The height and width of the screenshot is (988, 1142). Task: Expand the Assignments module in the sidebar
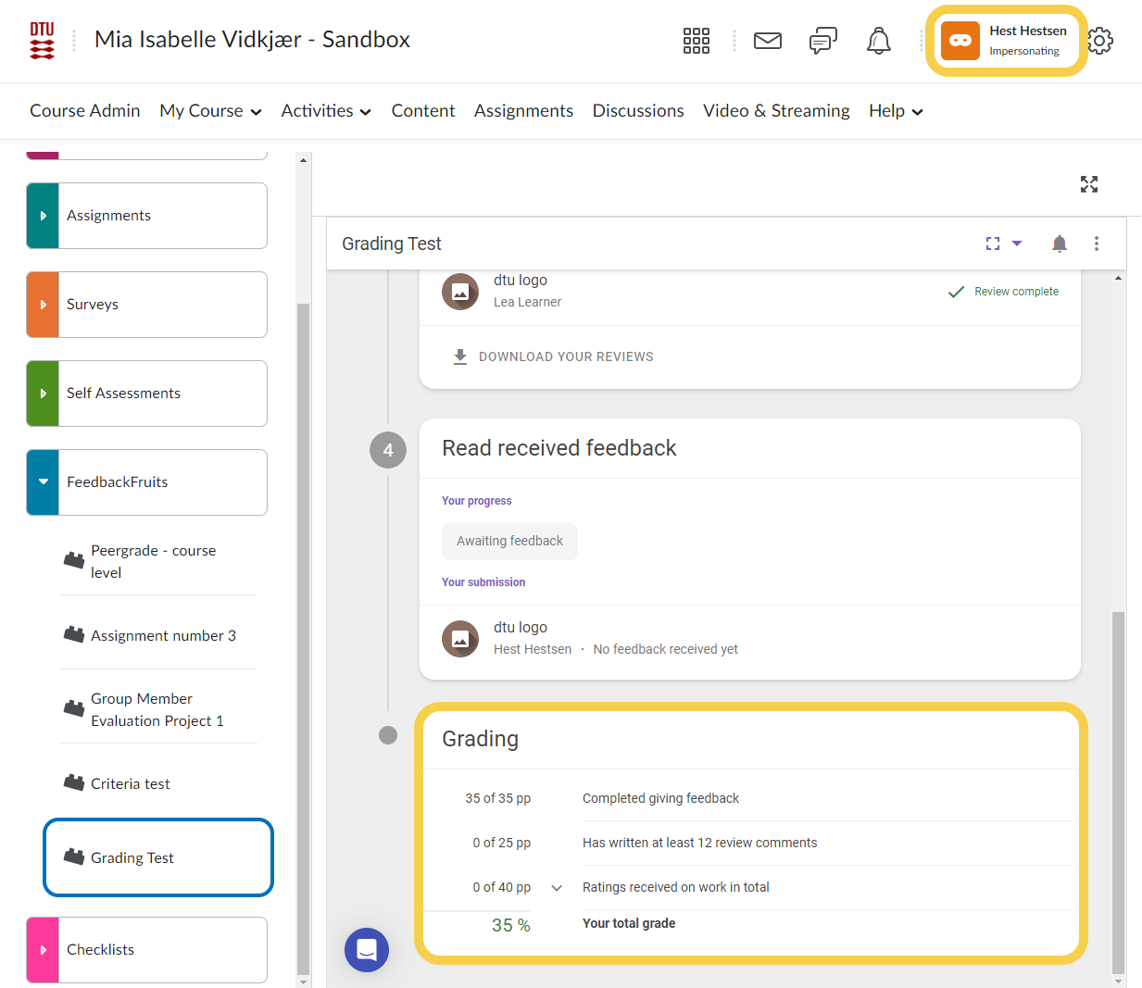tap(43, 216)
